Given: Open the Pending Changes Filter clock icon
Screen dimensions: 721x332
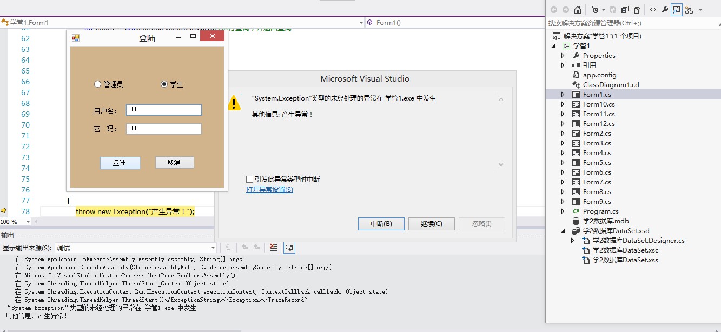Looking at the screenshot, I should [596, 10].
